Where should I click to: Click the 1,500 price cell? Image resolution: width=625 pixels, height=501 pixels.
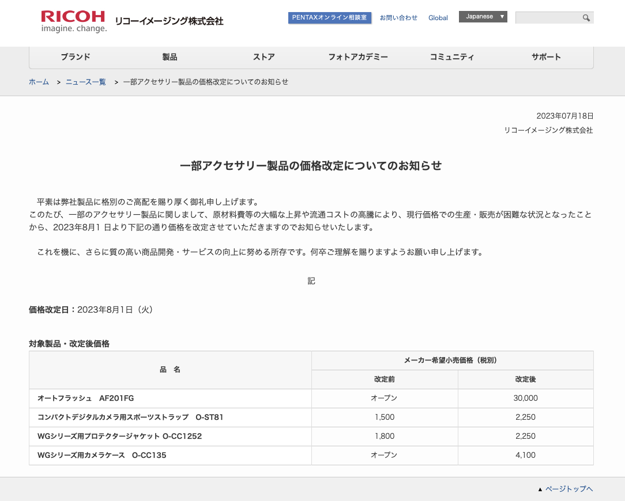[x=384, y=418]
